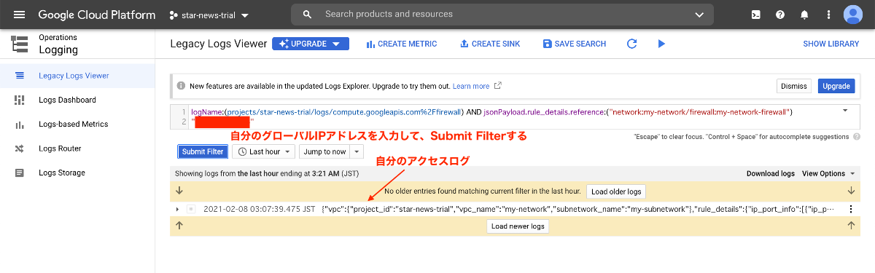875x273 pixels.
Task: Click Load newer logs button
Action: 517,226
